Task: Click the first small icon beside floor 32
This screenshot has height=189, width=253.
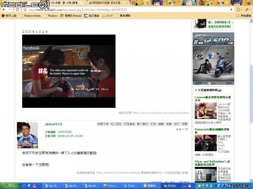Action: pos(177,129)
